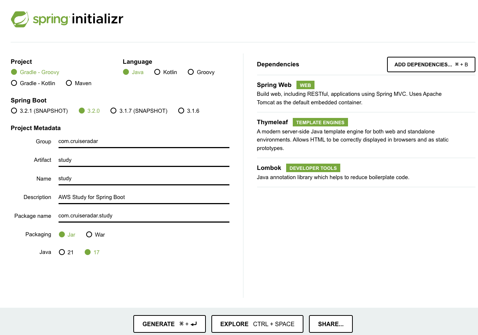Image resolution: width=478 pixels, height=335 pixels.
Task: Select Java language option
Action: pyautogui.click(x=133, y=72)
